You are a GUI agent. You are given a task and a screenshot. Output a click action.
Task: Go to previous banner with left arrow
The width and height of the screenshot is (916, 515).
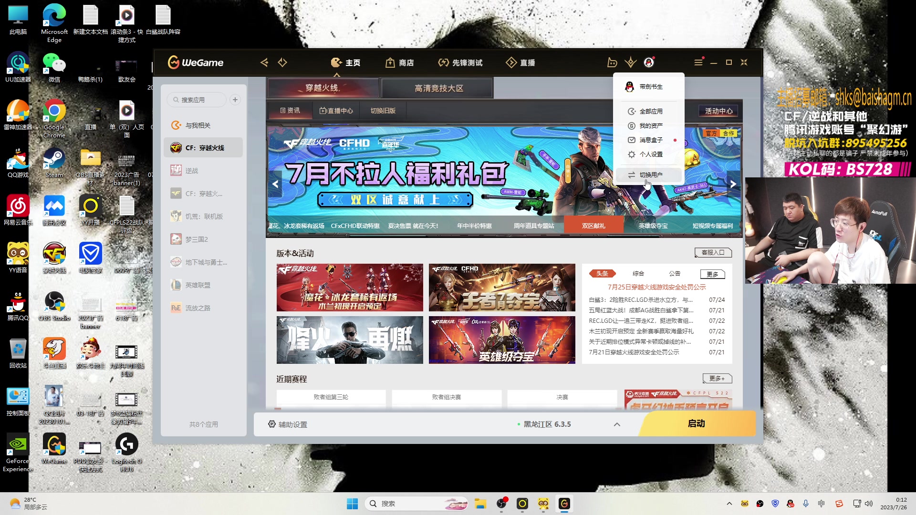[275, 184]
